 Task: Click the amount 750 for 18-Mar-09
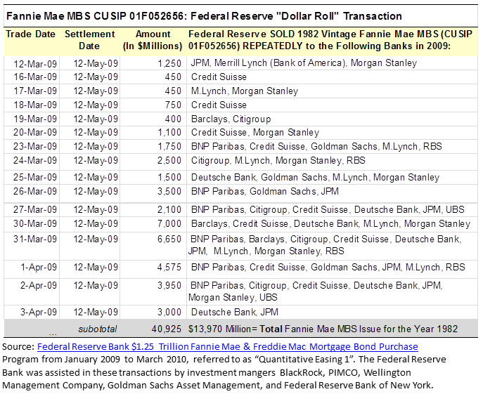click(x=173, y=105)
